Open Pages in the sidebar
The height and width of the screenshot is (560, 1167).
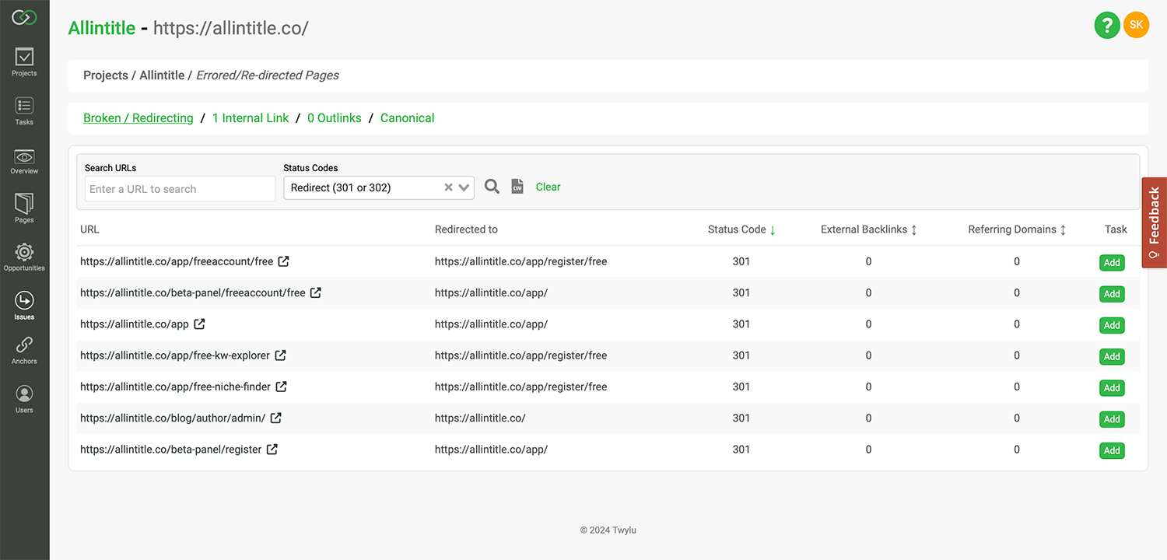[x=24, y=208]
